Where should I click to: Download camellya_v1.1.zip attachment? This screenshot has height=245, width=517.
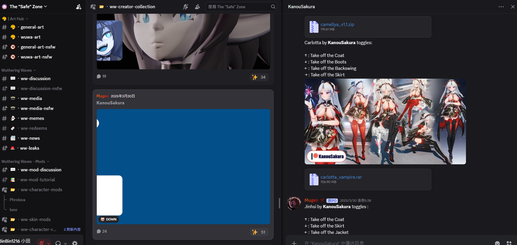click(x=337, y=25)
